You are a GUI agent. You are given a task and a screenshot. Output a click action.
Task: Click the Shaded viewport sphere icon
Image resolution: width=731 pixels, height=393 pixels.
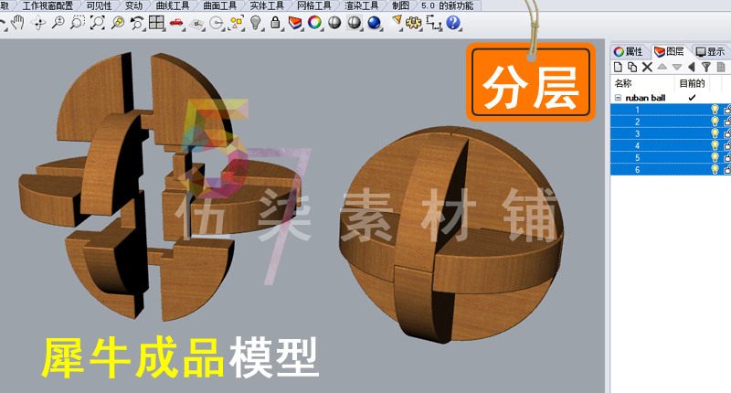point(334,22)
